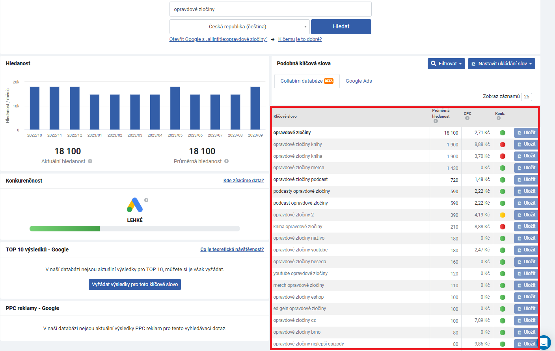This screenshot has width=555, height=351.
Task: Save keyword opravdové zločiny brno
Action: pyautogui.click(x=526, y=333)
